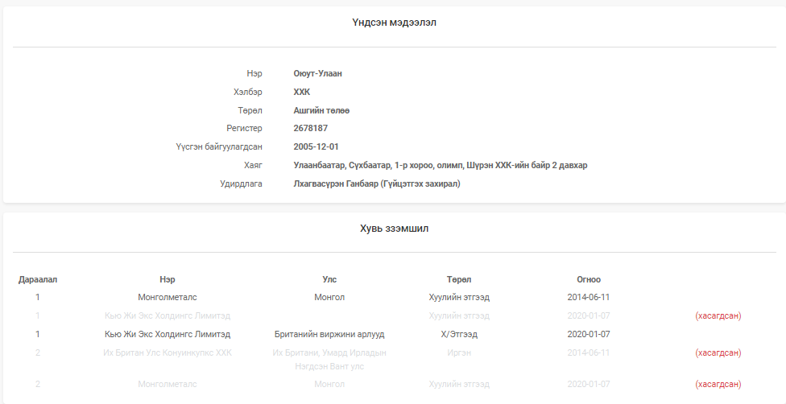Click the Үндсэн мэдээлэл section heading
This screenshot has height=404, width=786.
(394, 23)
